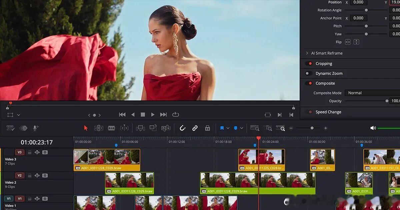Viewport: 400px width, 210px height.
Task: Click the Anchor Point X value field
Action: 359,18
